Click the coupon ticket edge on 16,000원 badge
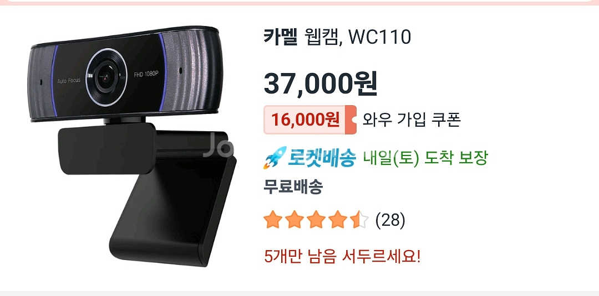The width and height of the screenshot is (599, 296). (x=351, y=120)
